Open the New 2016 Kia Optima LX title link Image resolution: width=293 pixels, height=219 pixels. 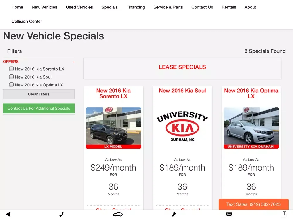[251, 93]
